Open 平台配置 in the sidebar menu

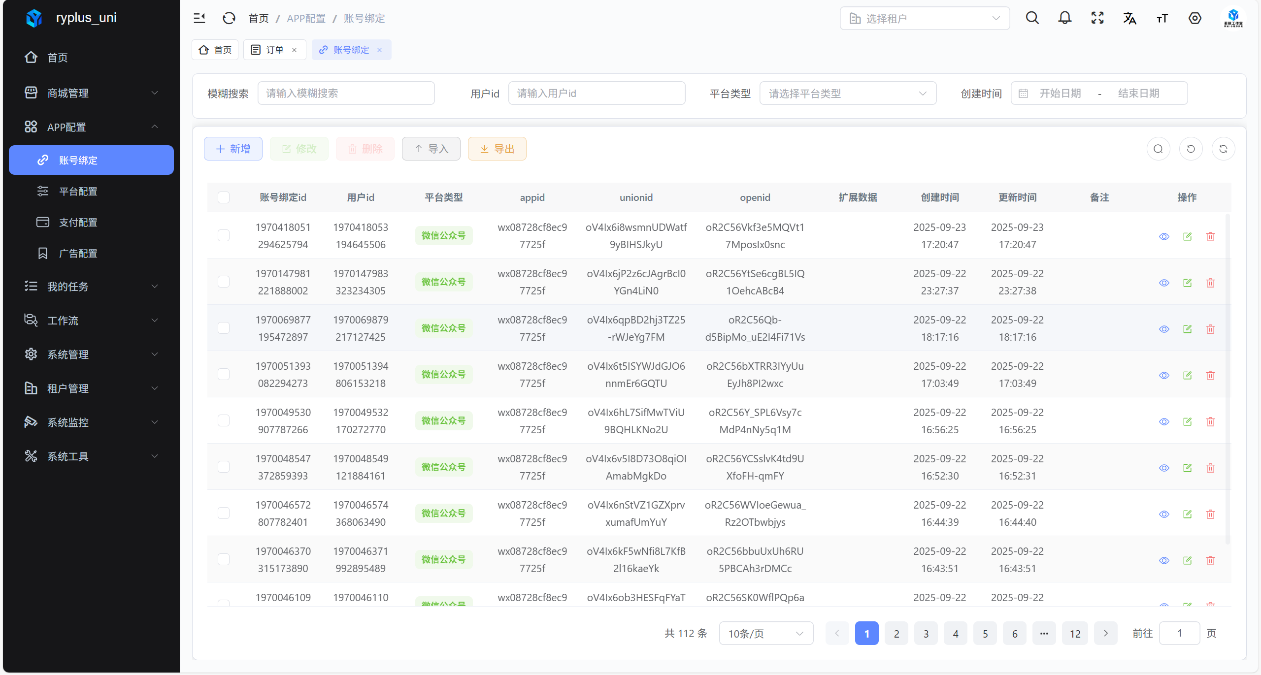click(x=78, y=192)
